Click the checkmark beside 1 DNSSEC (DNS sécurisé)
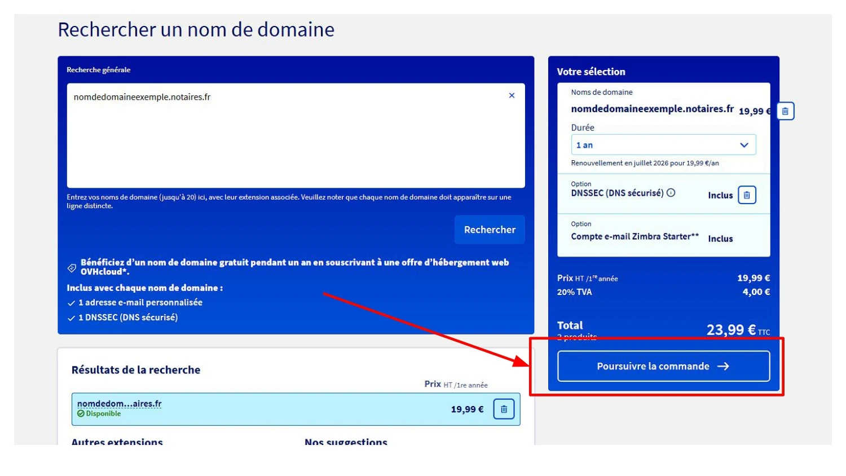 point(72,317)
